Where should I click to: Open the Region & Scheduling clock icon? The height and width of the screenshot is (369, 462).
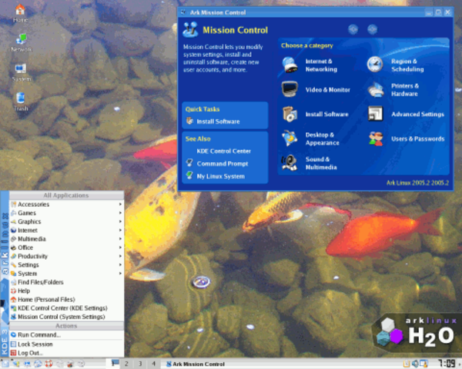pos(375,65)
